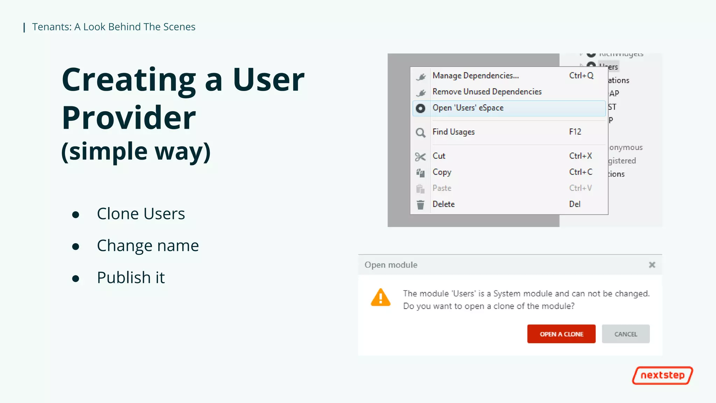Click the 'Publish it' bullet text
Viewport: 716px width, 403px height.
point(131,277)
